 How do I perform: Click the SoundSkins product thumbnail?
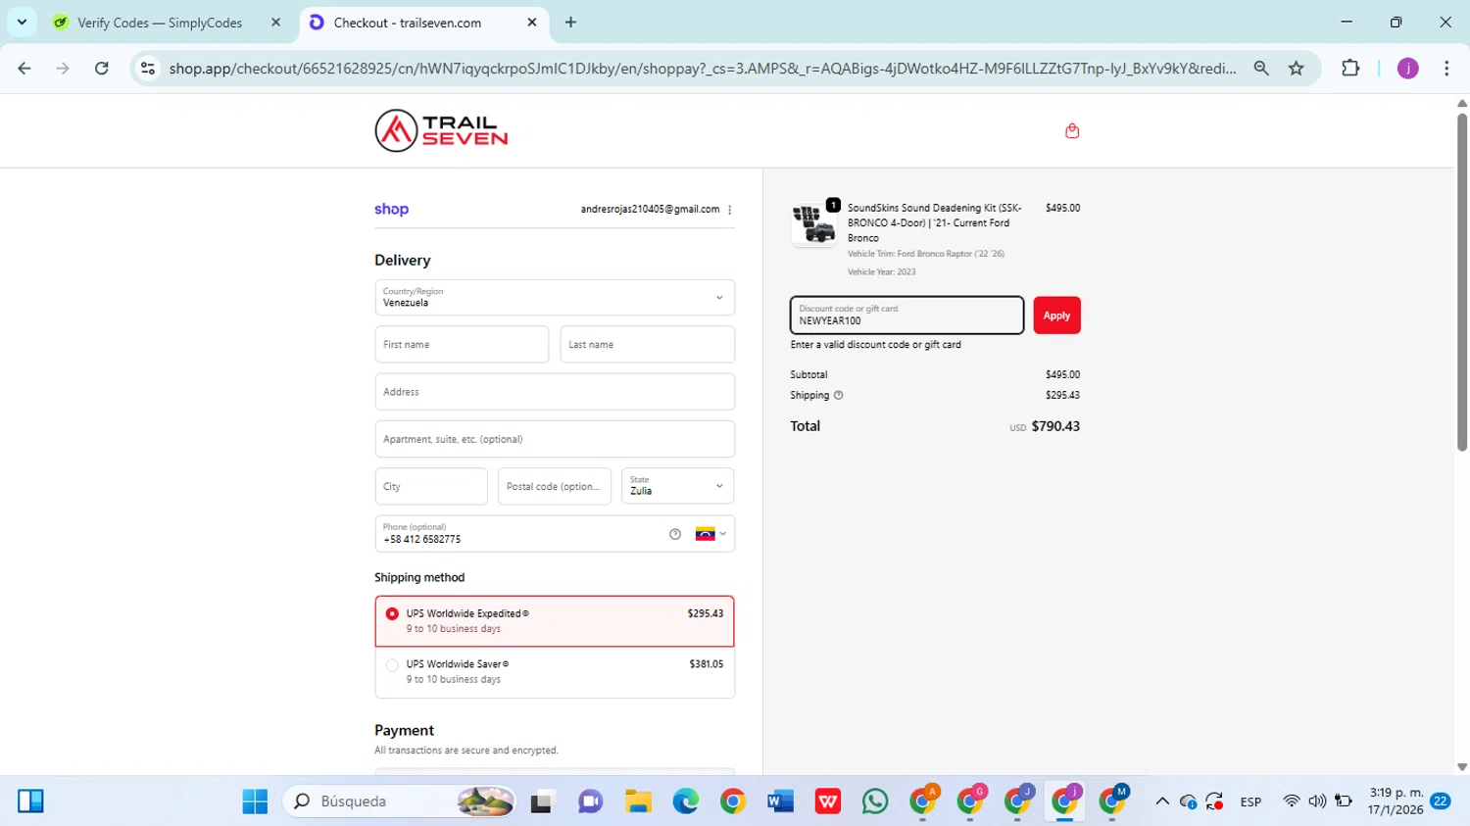tap(813, 224)
